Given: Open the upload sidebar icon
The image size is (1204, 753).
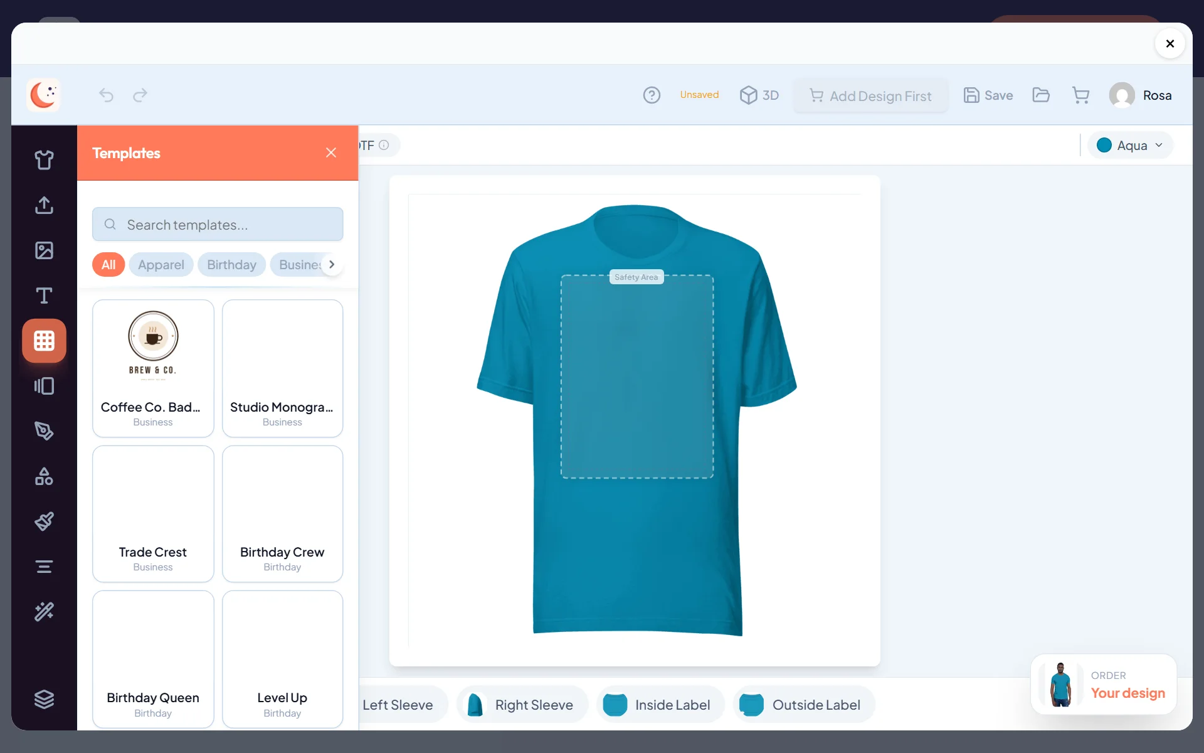Looking at the screenshot, I should (x=44, y=205).
